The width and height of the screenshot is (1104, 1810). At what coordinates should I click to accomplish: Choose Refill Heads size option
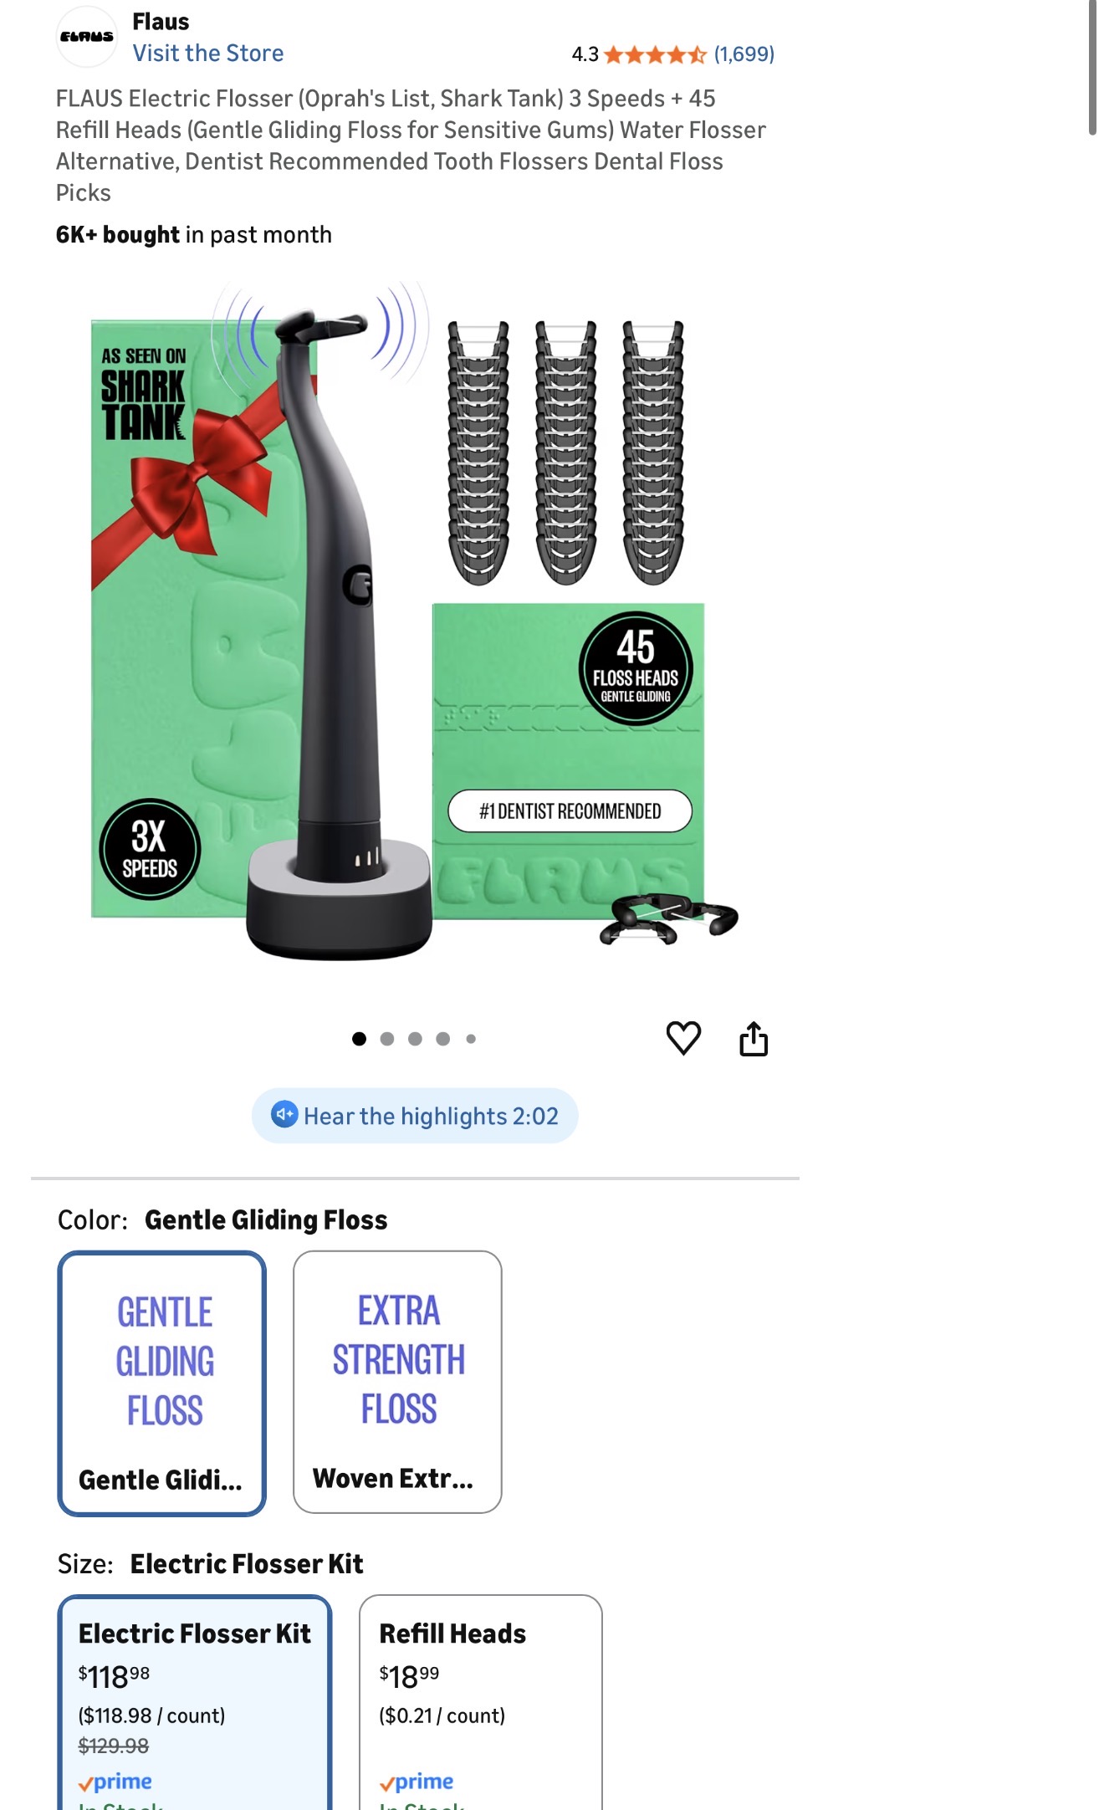tap(481, 1703)
